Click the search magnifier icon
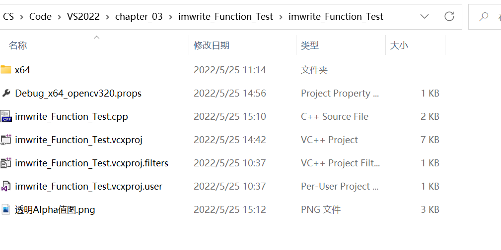 [x=483, y=17]
